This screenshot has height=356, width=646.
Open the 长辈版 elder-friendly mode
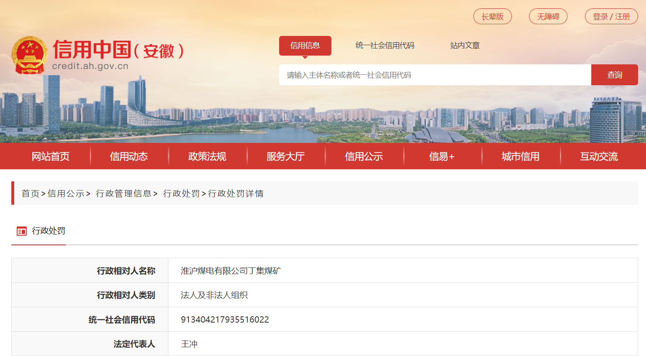pos(492,17)
